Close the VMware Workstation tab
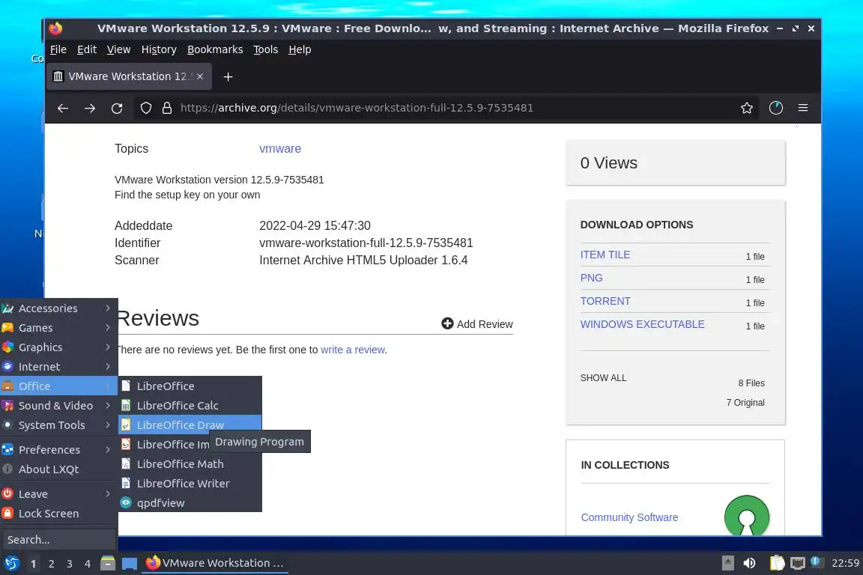This screenshot has height=575, width=863. pos(200,76)
